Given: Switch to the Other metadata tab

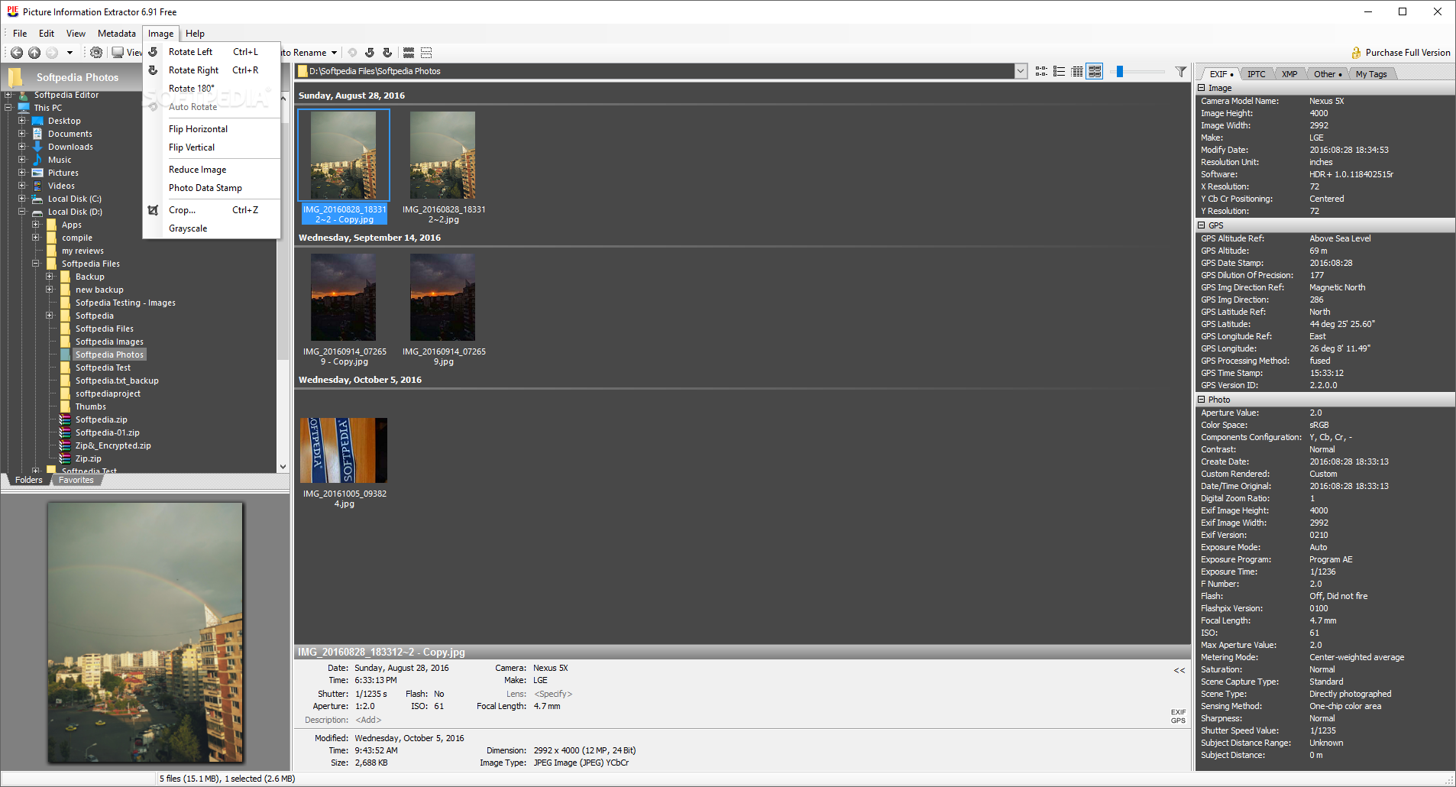Looking at the screenshot, I should coord(1328,74).
